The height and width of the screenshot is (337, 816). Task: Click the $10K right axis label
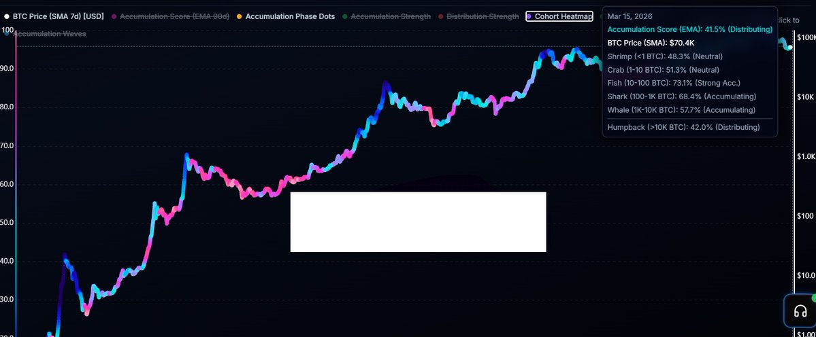[x=806, y=97]
